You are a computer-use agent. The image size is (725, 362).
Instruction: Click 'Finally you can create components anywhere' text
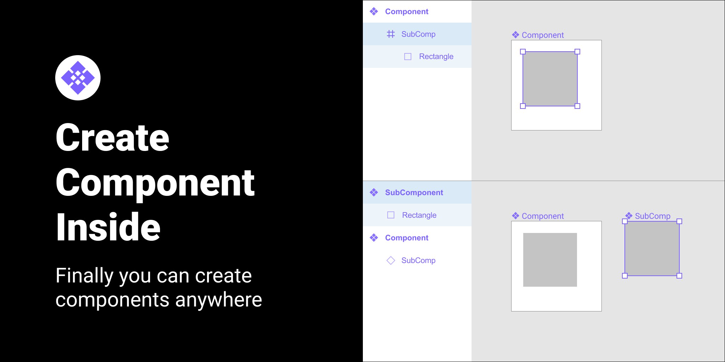pyautogui.click(x=159, y=288)
